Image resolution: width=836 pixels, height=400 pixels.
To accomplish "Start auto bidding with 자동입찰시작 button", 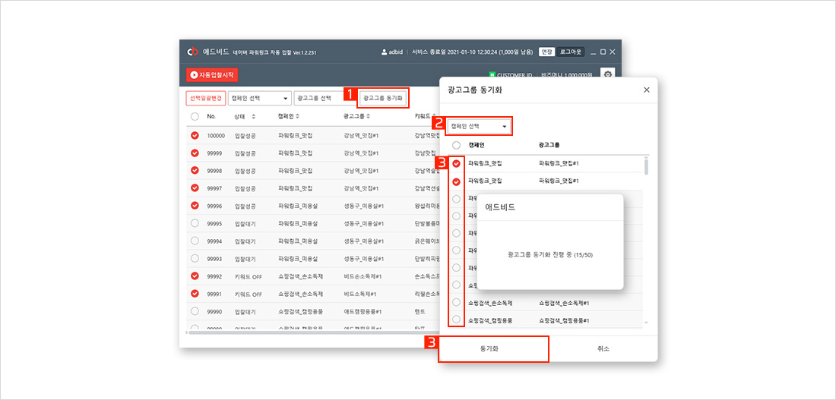I will tap(212, 75).
